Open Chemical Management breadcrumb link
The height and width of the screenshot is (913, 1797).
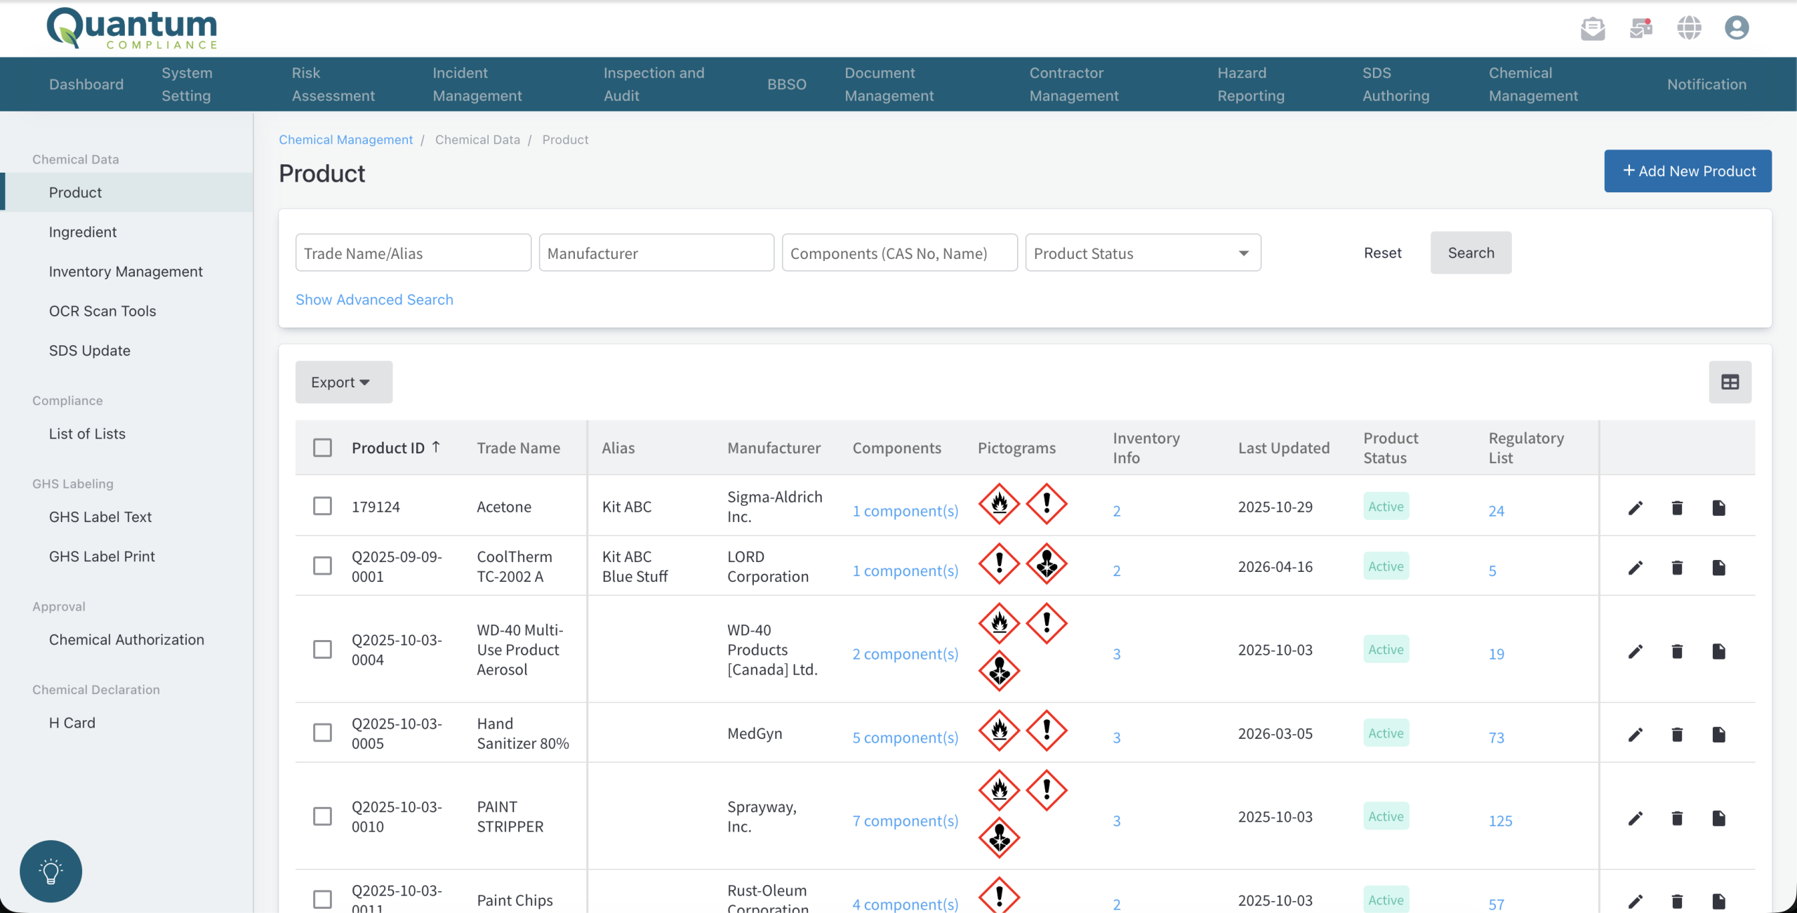pos(345,140)
